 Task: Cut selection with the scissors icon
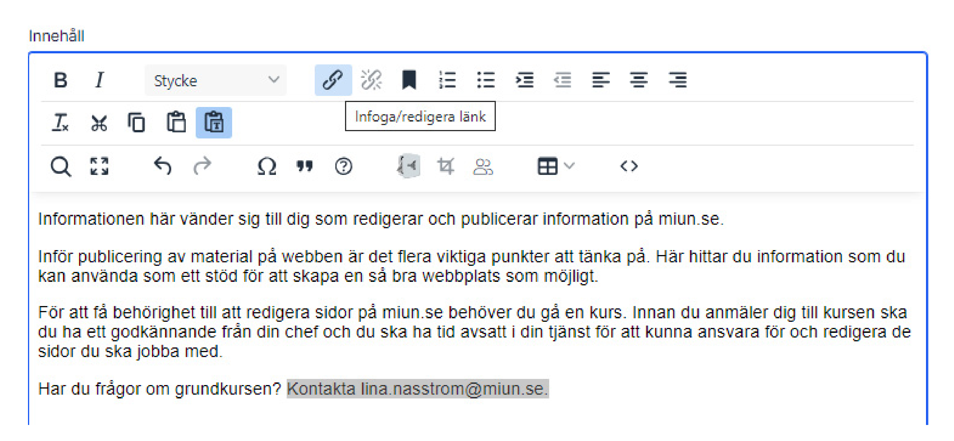[x=99, y=123]
